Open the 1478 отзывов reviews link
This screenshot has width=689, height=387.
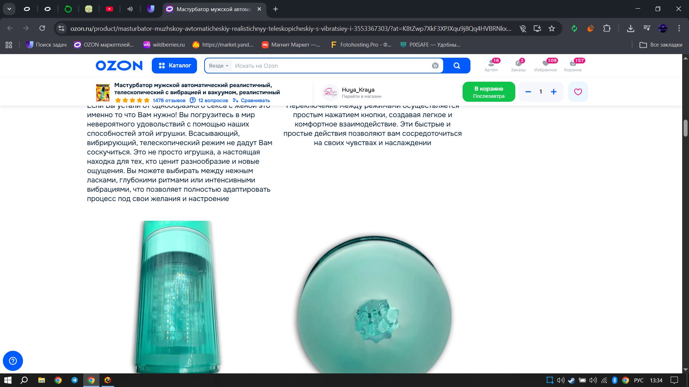pos(169,100)
